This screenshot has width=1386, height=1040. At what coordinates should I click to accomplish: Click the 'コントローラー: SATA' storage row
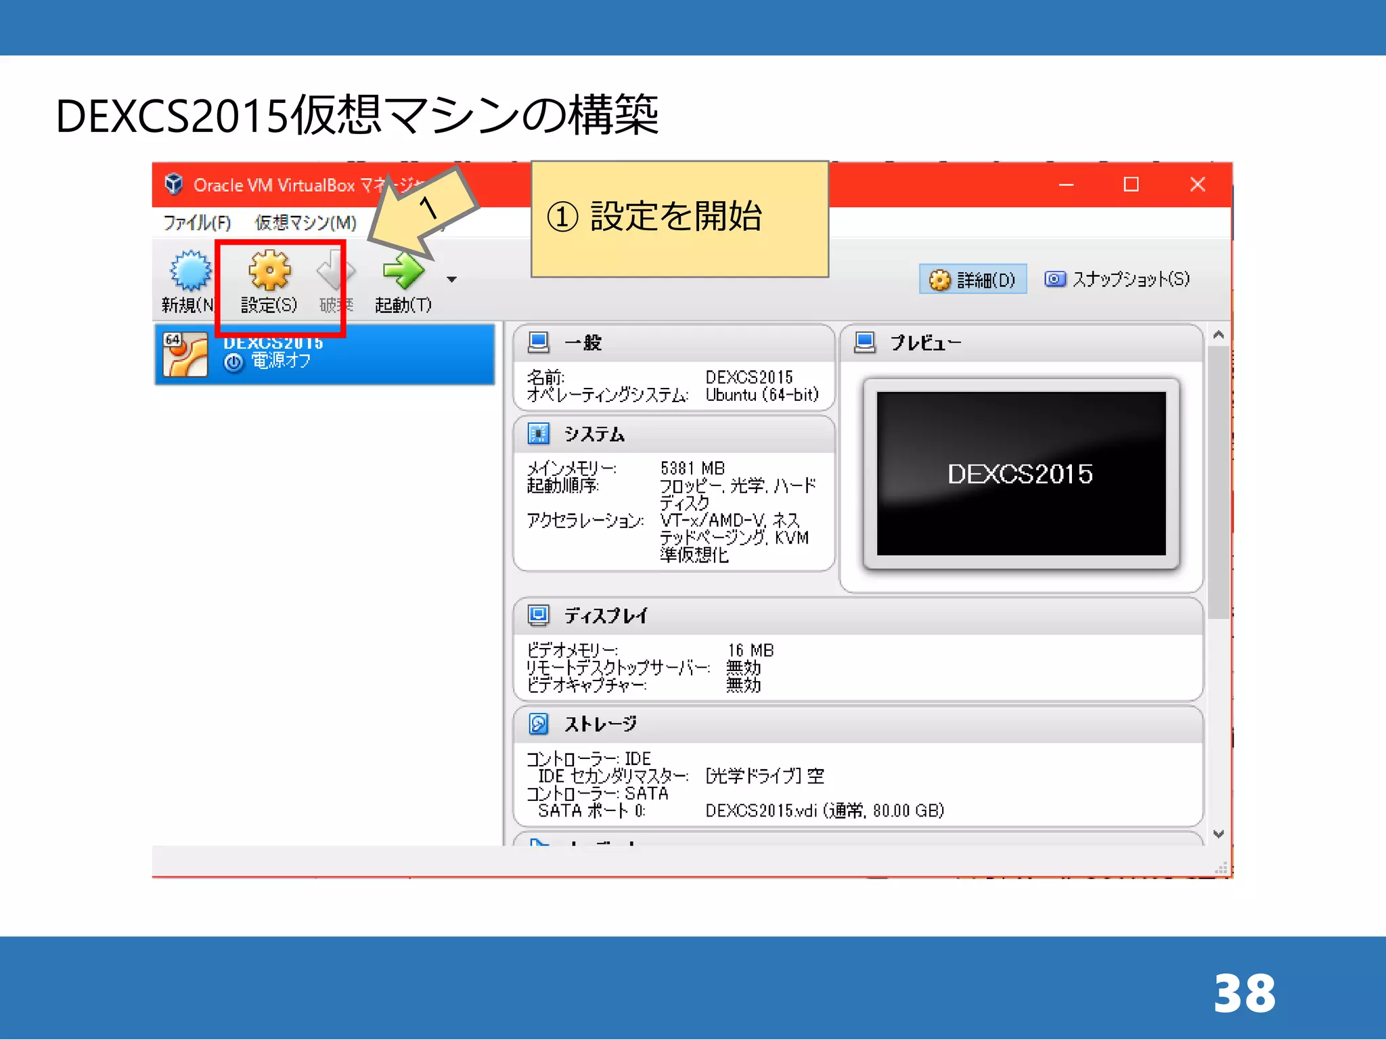[x=598, y=794]
